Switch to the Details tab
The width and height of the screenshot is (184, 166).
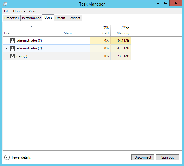pos(60,18)
